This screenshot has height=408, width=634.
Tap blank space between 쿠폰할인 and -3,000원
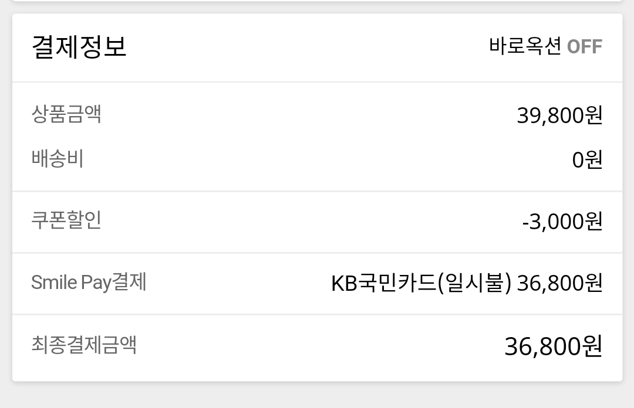click(x=305, y=222)
